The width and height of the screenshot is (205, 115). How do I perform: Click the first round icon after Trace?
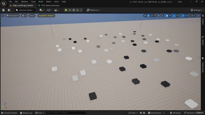141,113
